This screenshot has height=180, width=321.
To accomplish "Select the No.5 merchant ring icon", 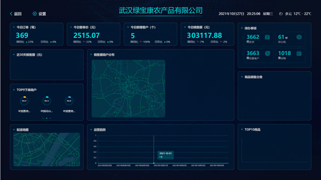I will [47, 101].
